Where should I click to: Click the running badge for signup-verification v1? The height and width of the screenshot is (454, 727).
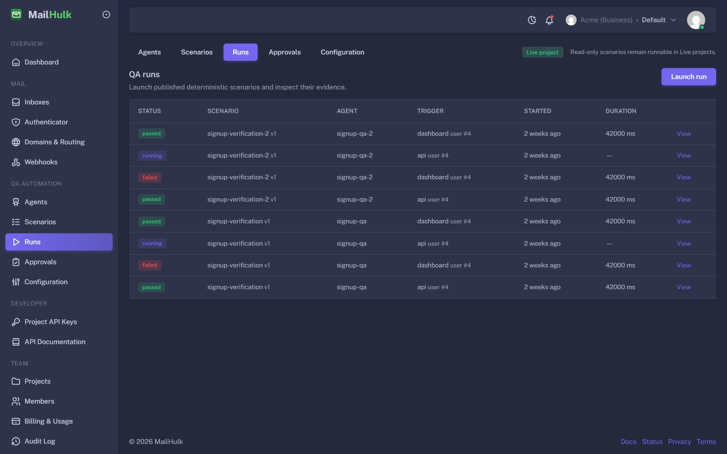click(152, 243)
